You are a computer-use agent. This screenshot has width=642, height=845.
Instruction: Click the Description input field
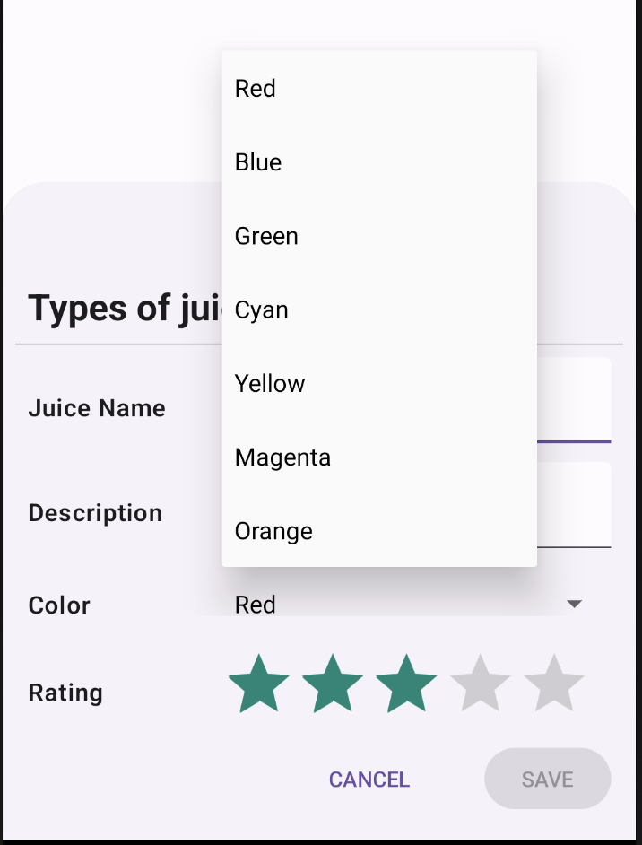tap(583, 507)
